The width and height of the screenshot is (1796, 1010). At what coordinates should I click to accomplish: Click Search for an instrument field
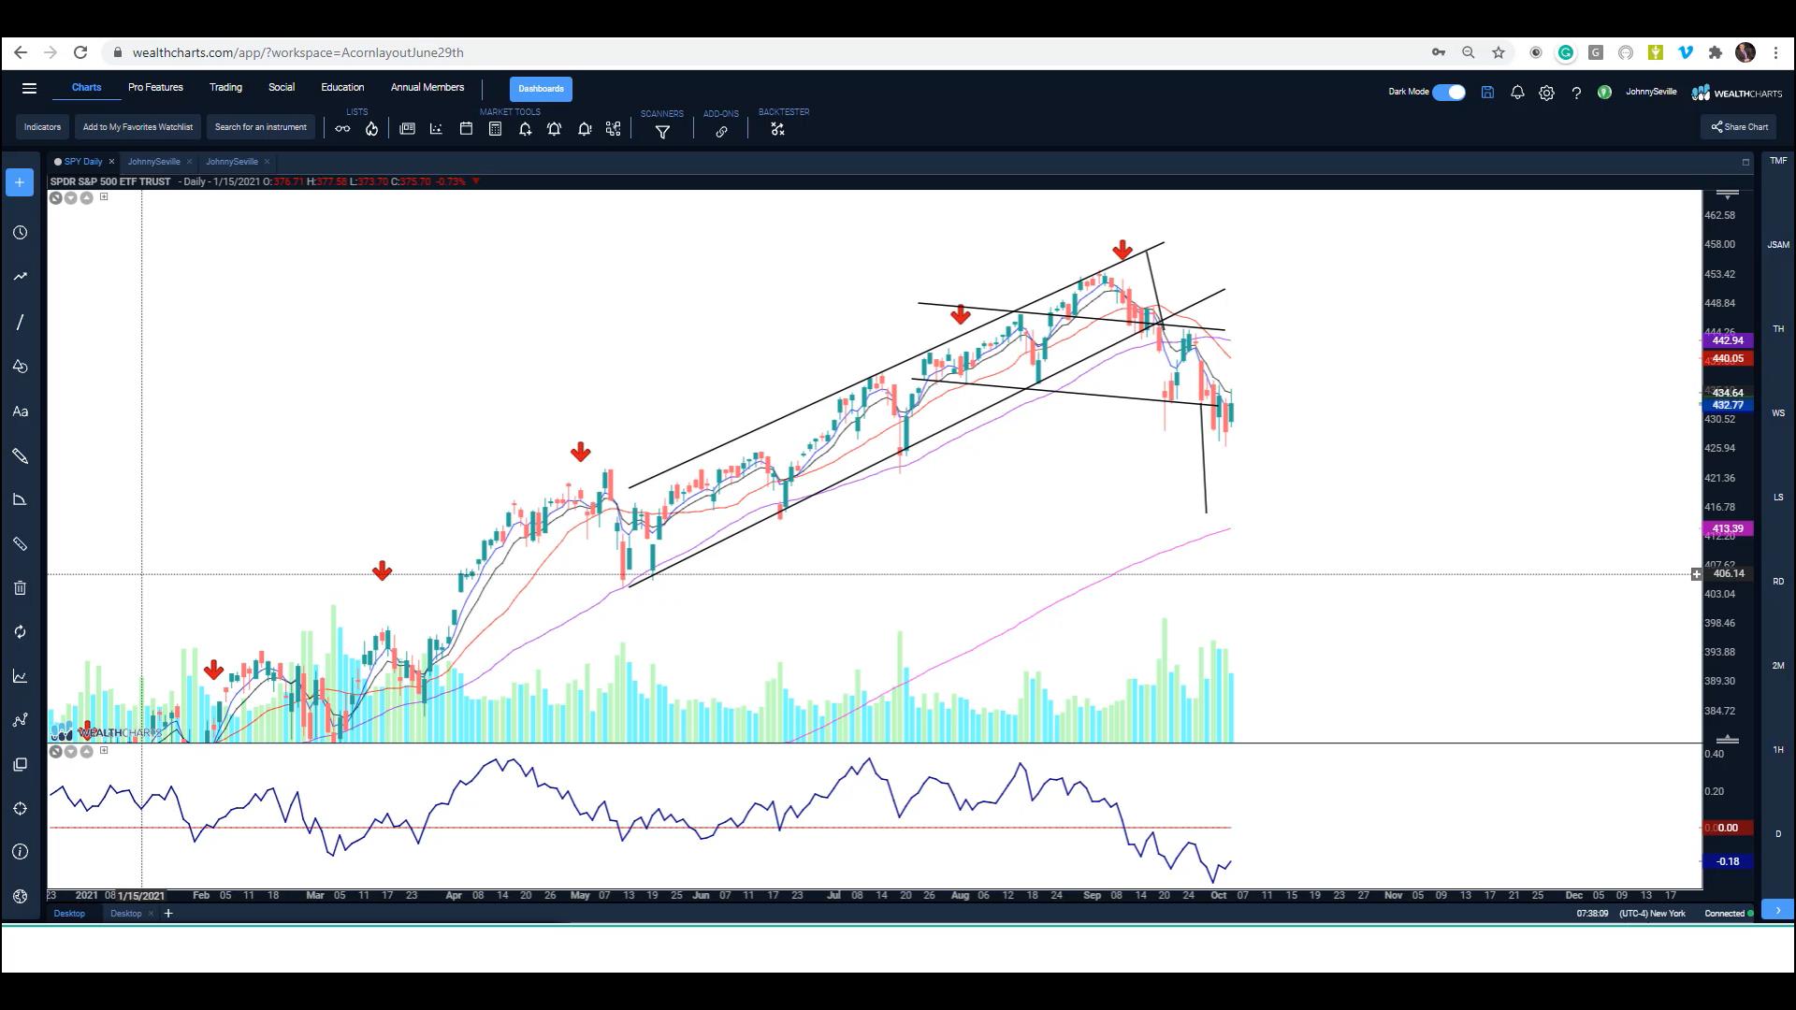[x=260, y=127]
